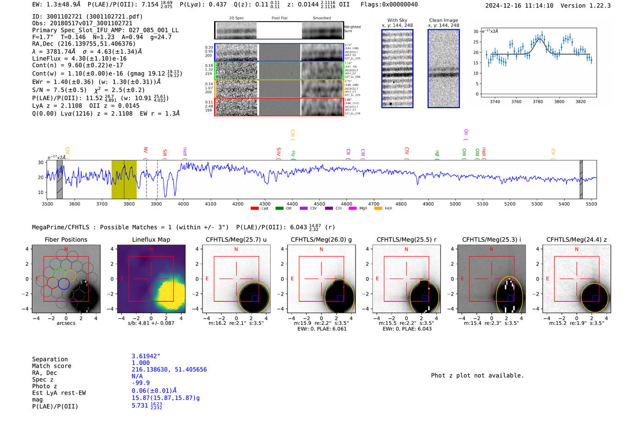Screen dimensions: 643x438
Task: Click the red NV line marker
Action: coord(146,153)
